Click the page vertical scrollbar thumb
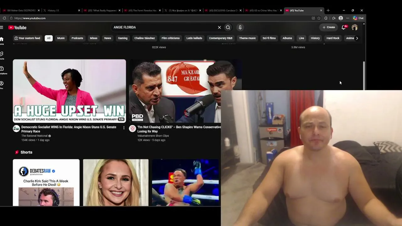The width and height of the screenshot is (402, 226). click(x=364, y=76)
